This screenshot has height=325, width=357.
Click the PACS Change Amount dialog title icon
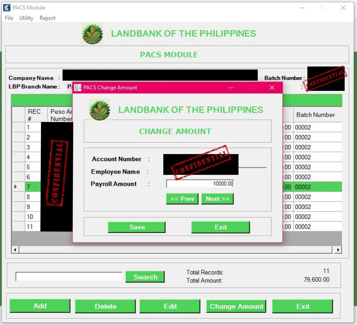(x=78, y=88)
